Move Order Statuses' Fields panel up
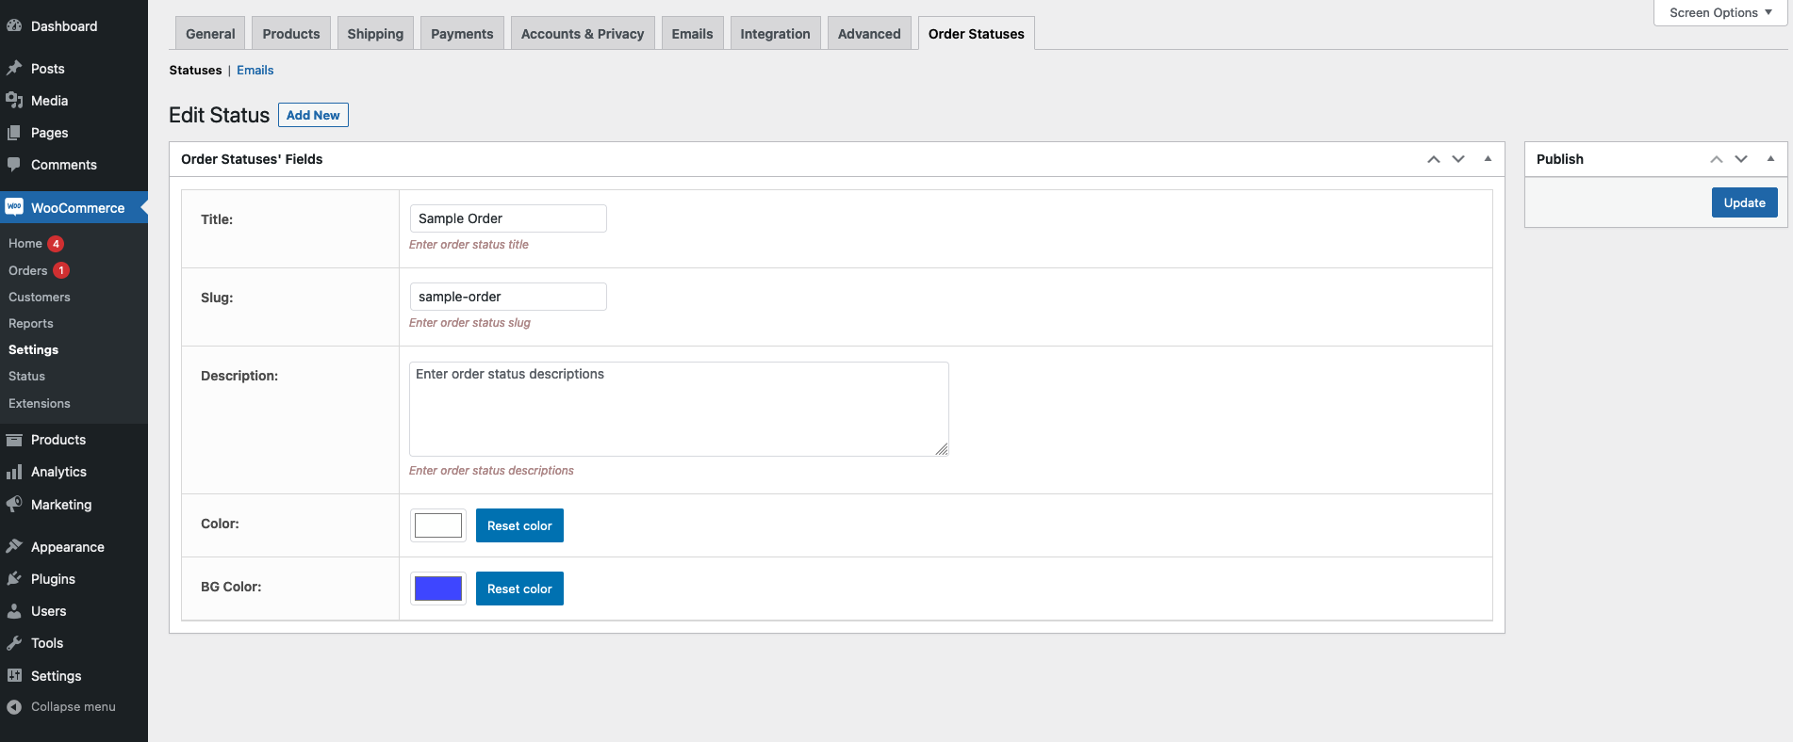Viewport: 1793px width, 742px height. 1434,159
